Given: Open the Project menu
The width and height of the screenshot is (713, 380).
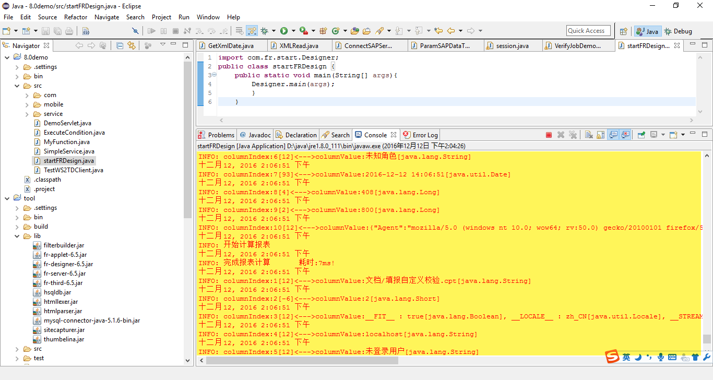Looking at the screenshot, I should coord(161,17).
